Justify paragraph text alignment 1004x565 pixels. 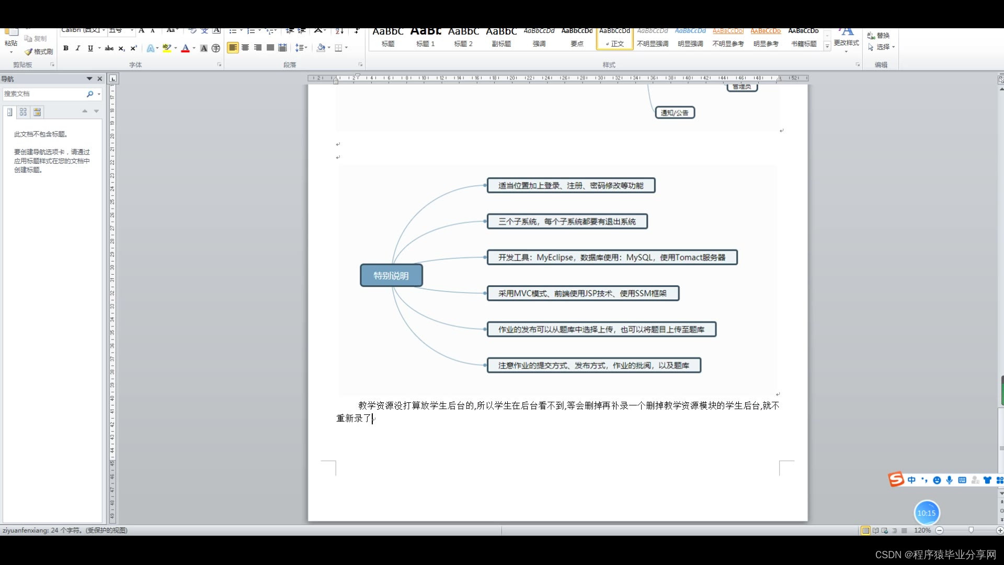point(270,48)
